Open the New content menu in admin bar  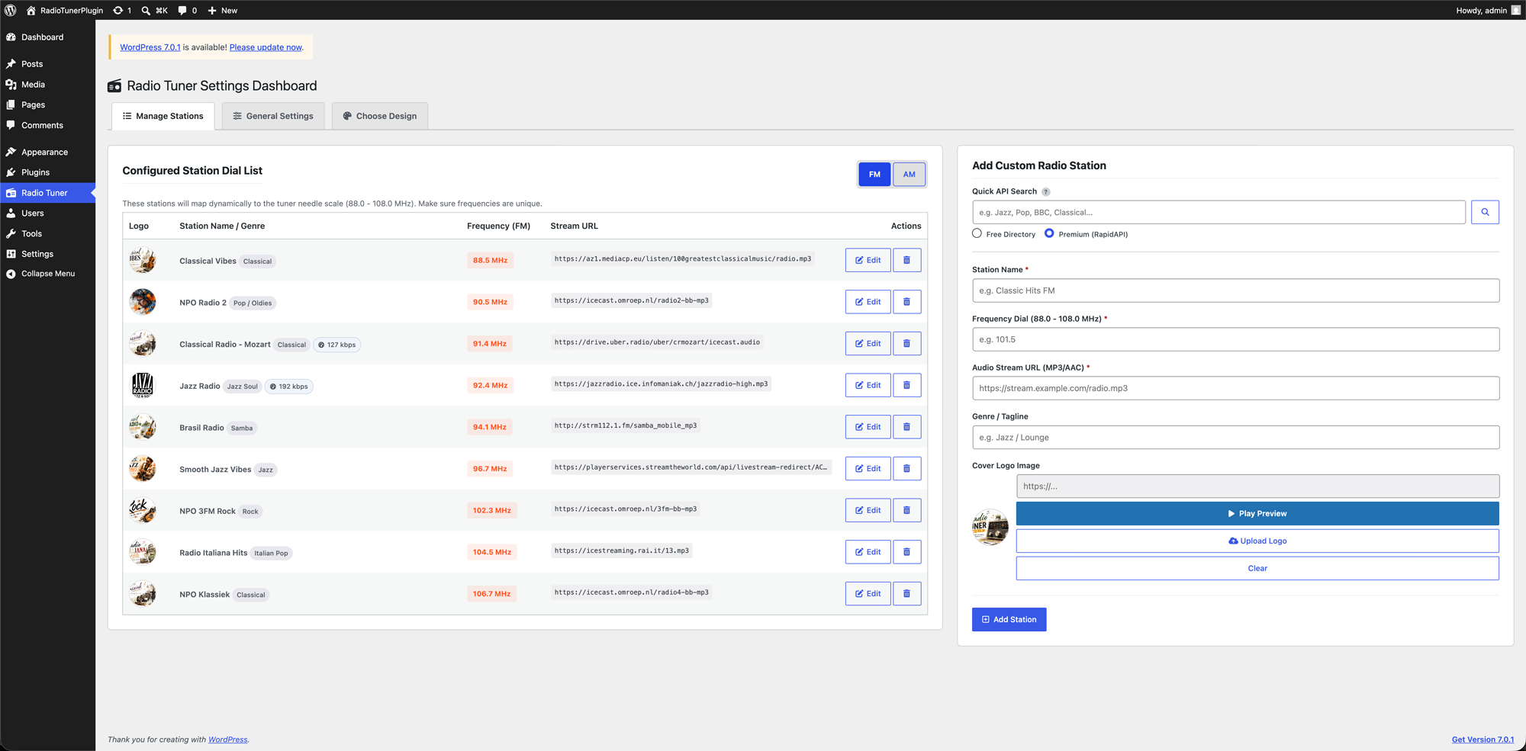pyautogui.click(x=223, y=10)
